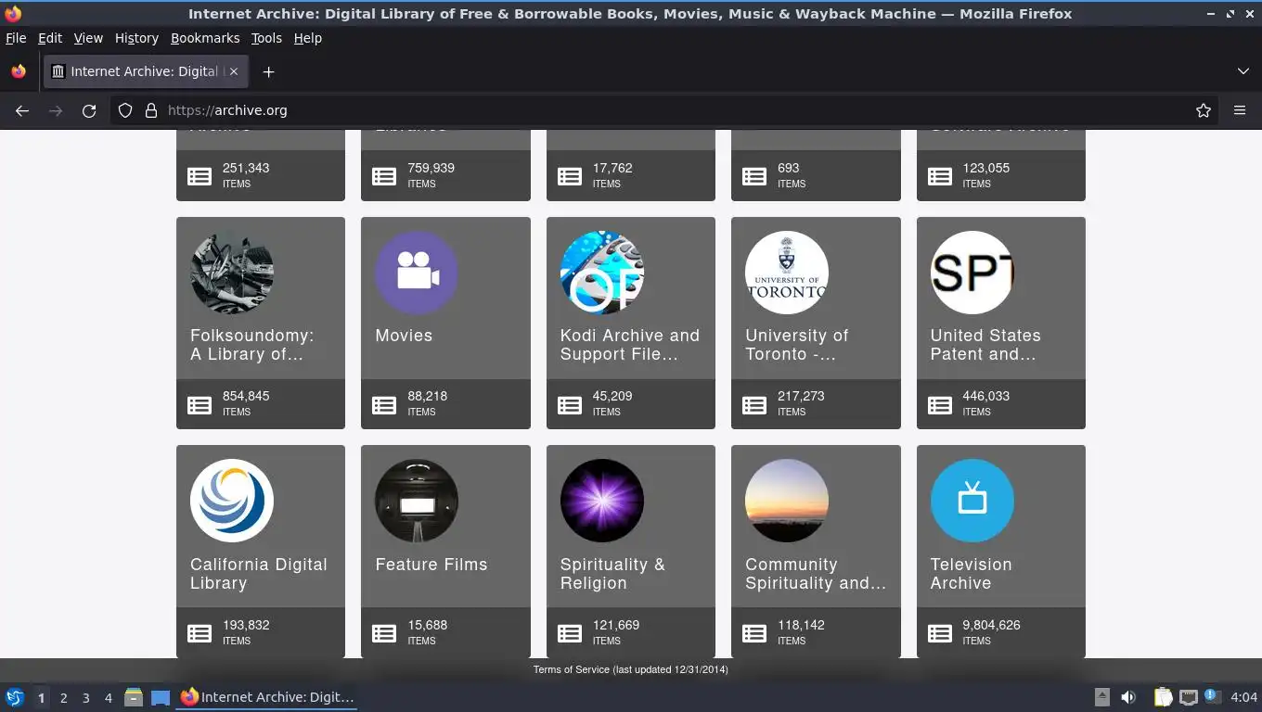This screenshot has height=712, width=1262.
Task: Click the Community Spirituality sunset image
Action: 787,501
